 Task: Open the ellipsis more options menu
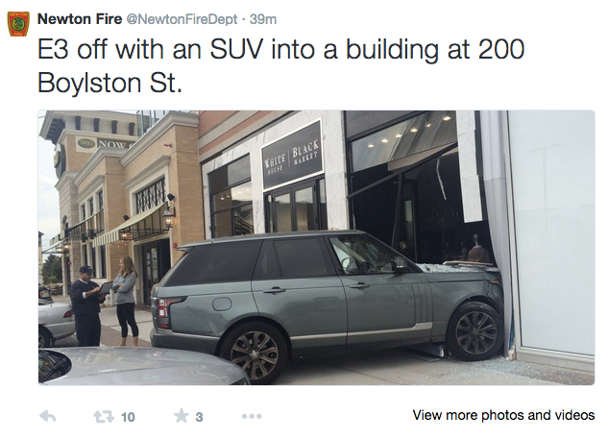pyautogui.click(x=252, y=416)
